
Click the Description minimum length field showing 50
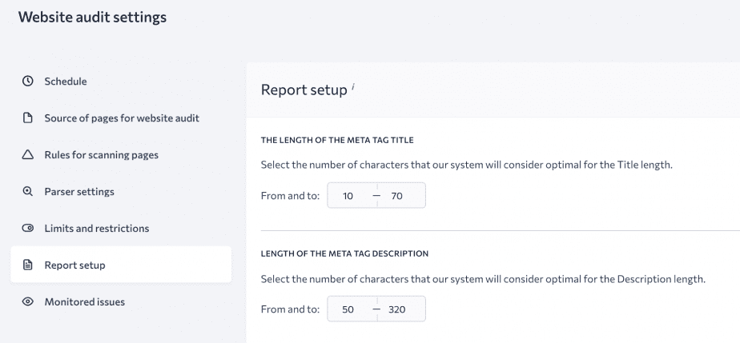[350, 309]
